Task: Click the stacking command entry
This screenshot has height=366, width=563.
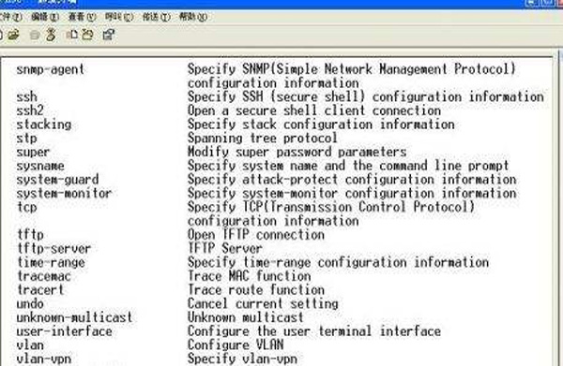Action: [x=44, y=124]
